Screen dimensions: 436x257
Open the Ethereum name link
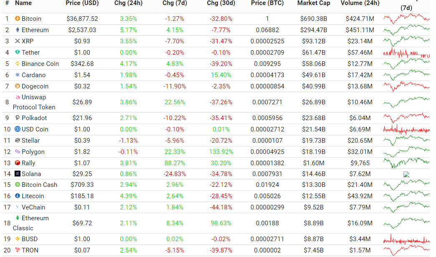pyautogui.click(x=35, y=30)
